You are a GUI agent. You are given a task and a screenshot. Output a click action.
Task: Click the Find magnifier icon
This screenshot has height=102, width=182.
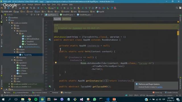pos(31,8)
